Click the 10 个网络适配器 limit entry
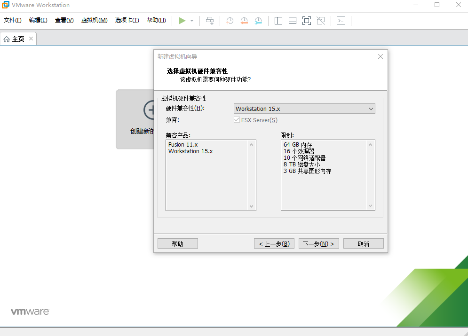This screenshot has width=468, height=336. coord(304,158)
